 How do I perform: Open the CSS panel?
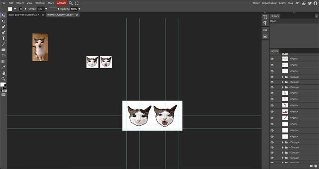click(265, 30)
